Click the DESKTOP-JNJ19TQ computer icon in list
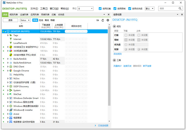This screenshot has height=130, width=186. pyautogui.click(x=8, y=31)
